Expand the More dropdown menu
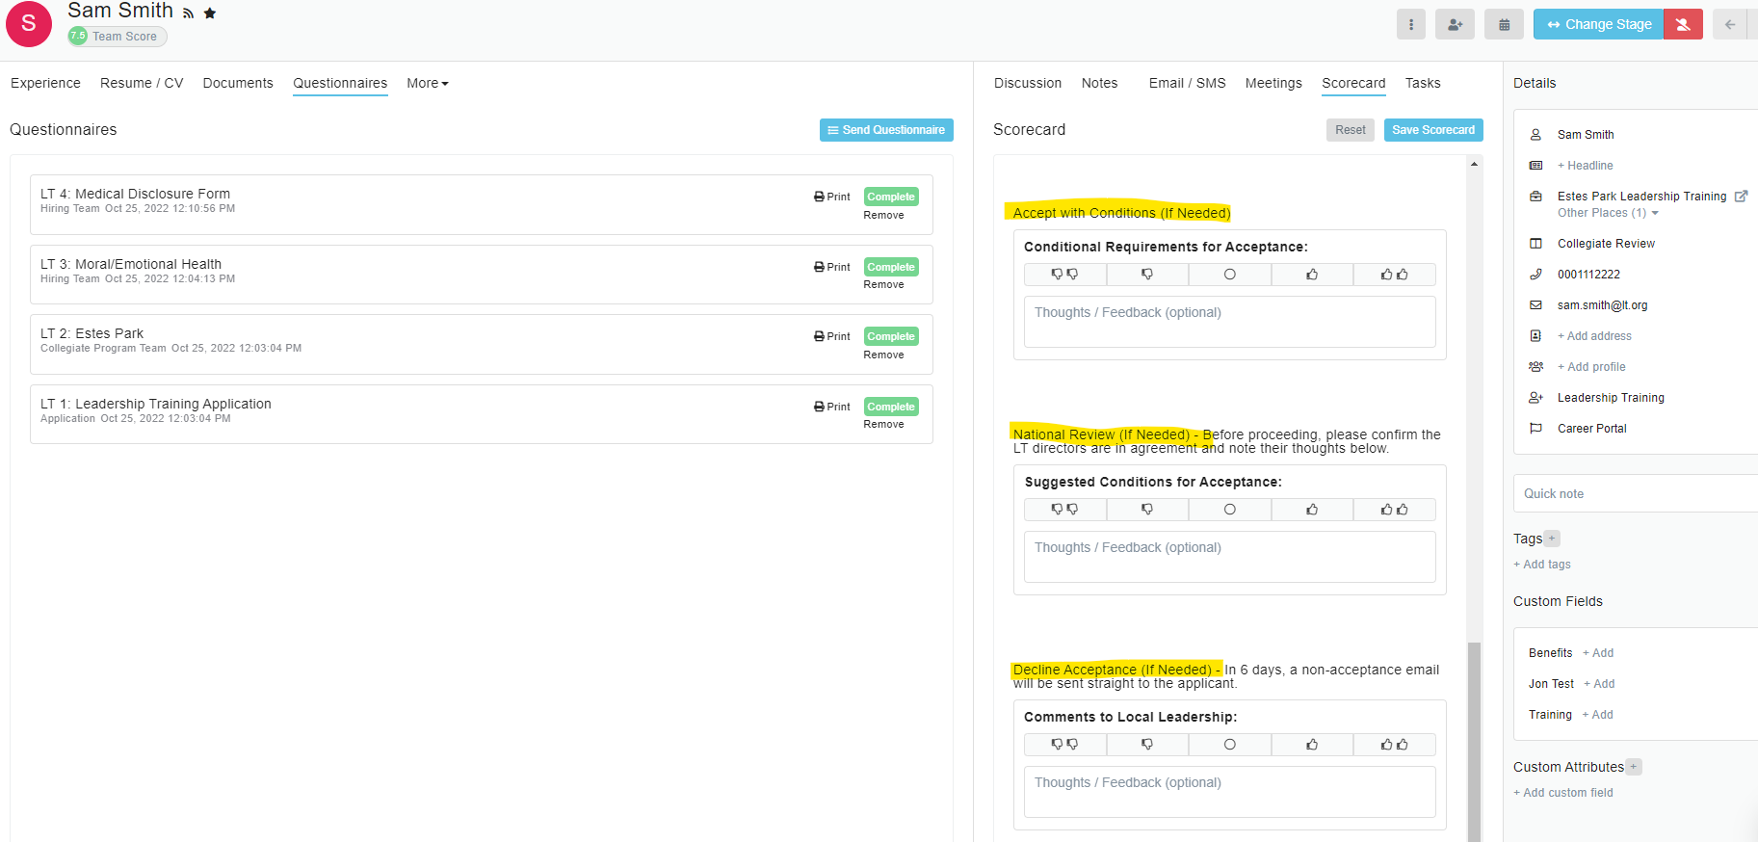The width and height of the screenshot is (1758, 842). [x=427, y=84]
